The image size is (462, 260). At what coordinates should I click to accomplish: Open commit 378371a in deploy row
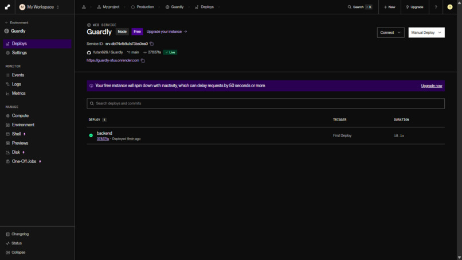coord(103,139)
